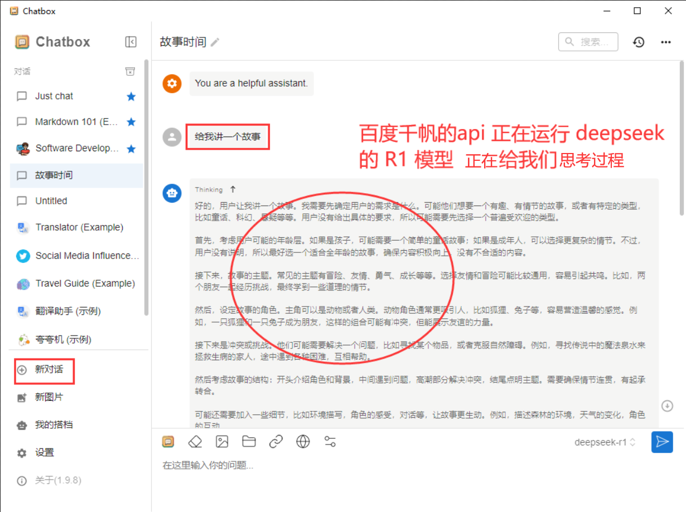Viewport: 686px width, 512px height.
Task: Attach a file with the folder icon
Action: tap(249, 442)
